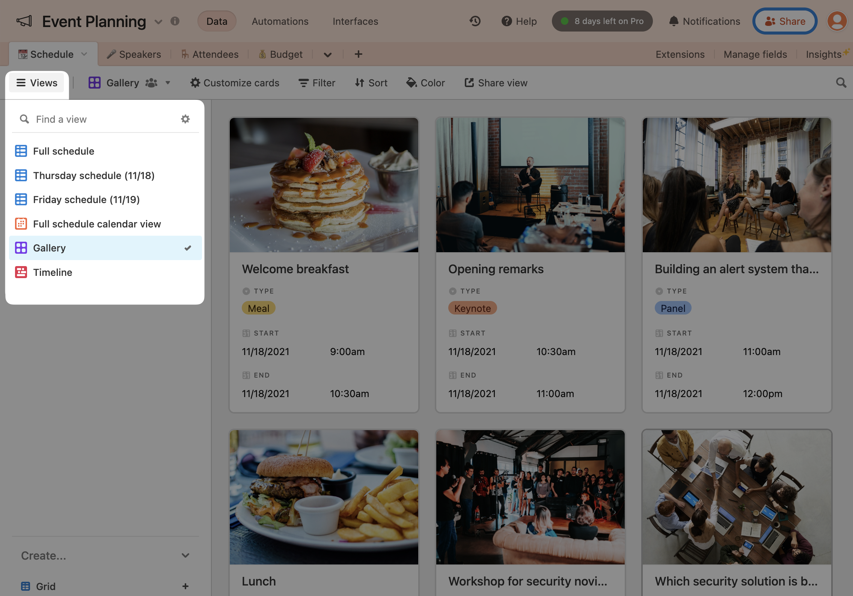Open base info circle icon
This screenshot has width=853, height=596.
(x=175, y=21)
